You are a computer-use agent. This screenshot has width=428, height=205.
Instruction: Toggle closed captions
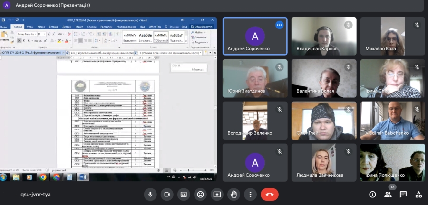[184, 194]
